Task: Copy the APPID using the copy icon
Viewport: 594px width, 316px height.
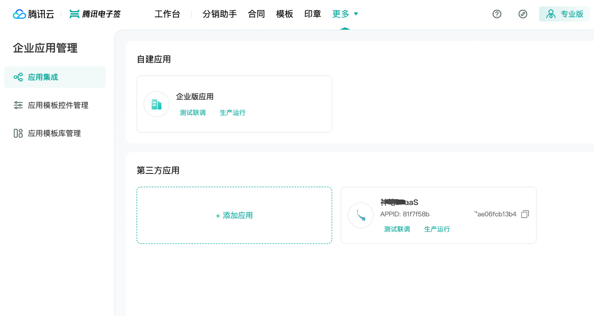Action: pyautogui.click(x=525, y=214)
